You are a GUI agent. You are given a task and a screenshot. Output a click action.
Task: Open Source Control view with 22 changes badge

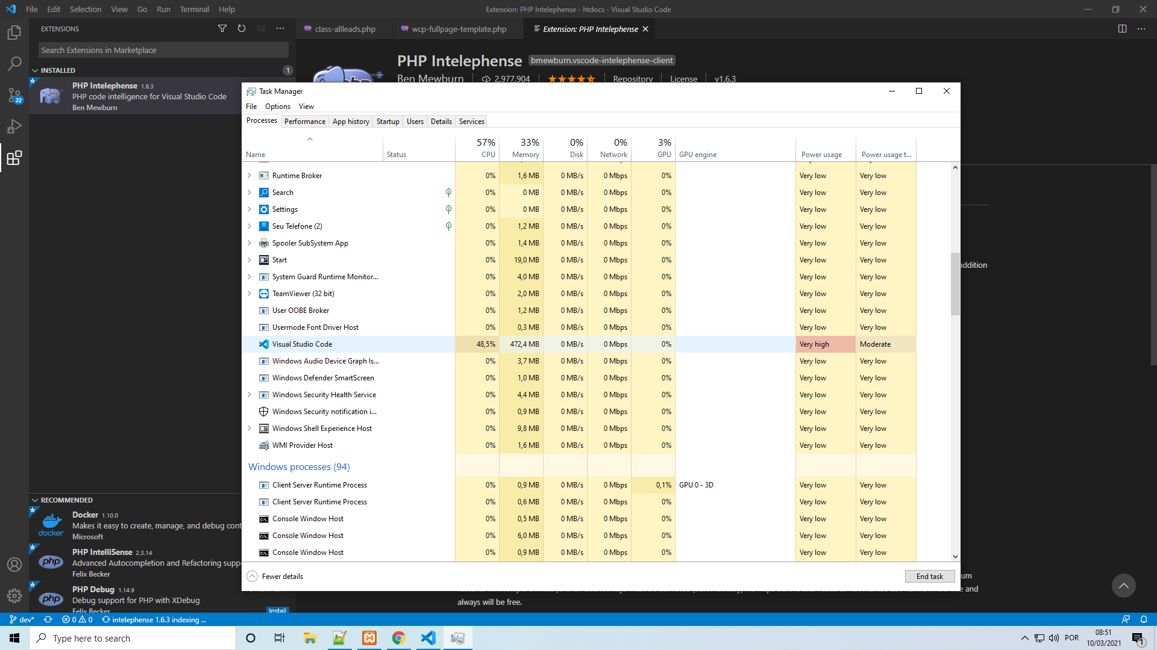(x=14, y=95)
